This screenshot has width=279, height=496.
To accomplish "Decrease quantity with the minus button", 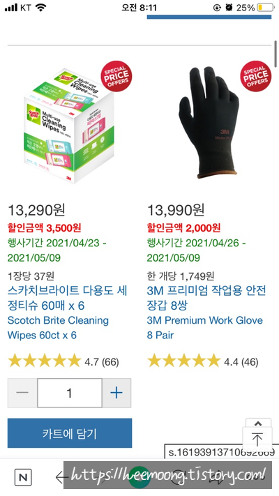I will coord(22,393).
